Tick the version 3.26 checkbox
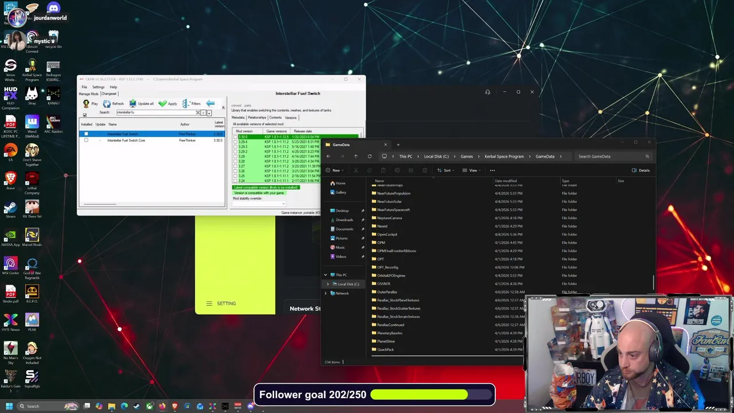 pyautogui.click(x=236, y=171)
